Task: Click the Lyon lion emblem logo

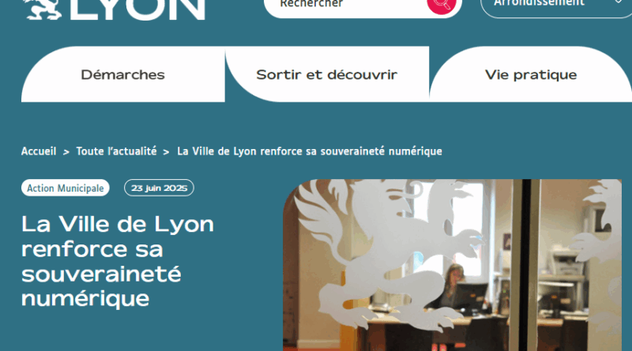Action: point(43,9)
